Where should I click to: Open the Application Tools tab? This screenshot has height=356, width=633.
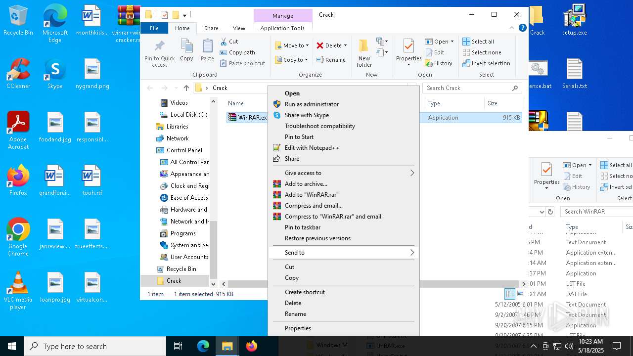click(x=282, y=28)
